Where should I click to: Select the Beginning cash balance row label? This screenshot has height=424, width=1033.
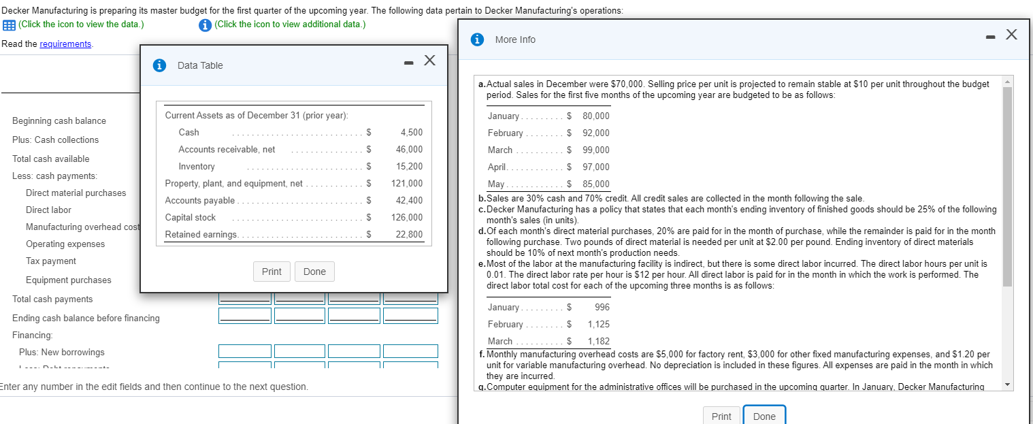click(59, 121)
